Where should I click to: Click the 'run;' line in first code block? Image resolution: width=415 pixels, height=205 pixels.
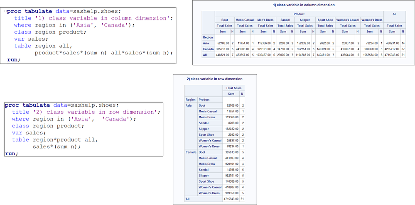click(13, 59)
